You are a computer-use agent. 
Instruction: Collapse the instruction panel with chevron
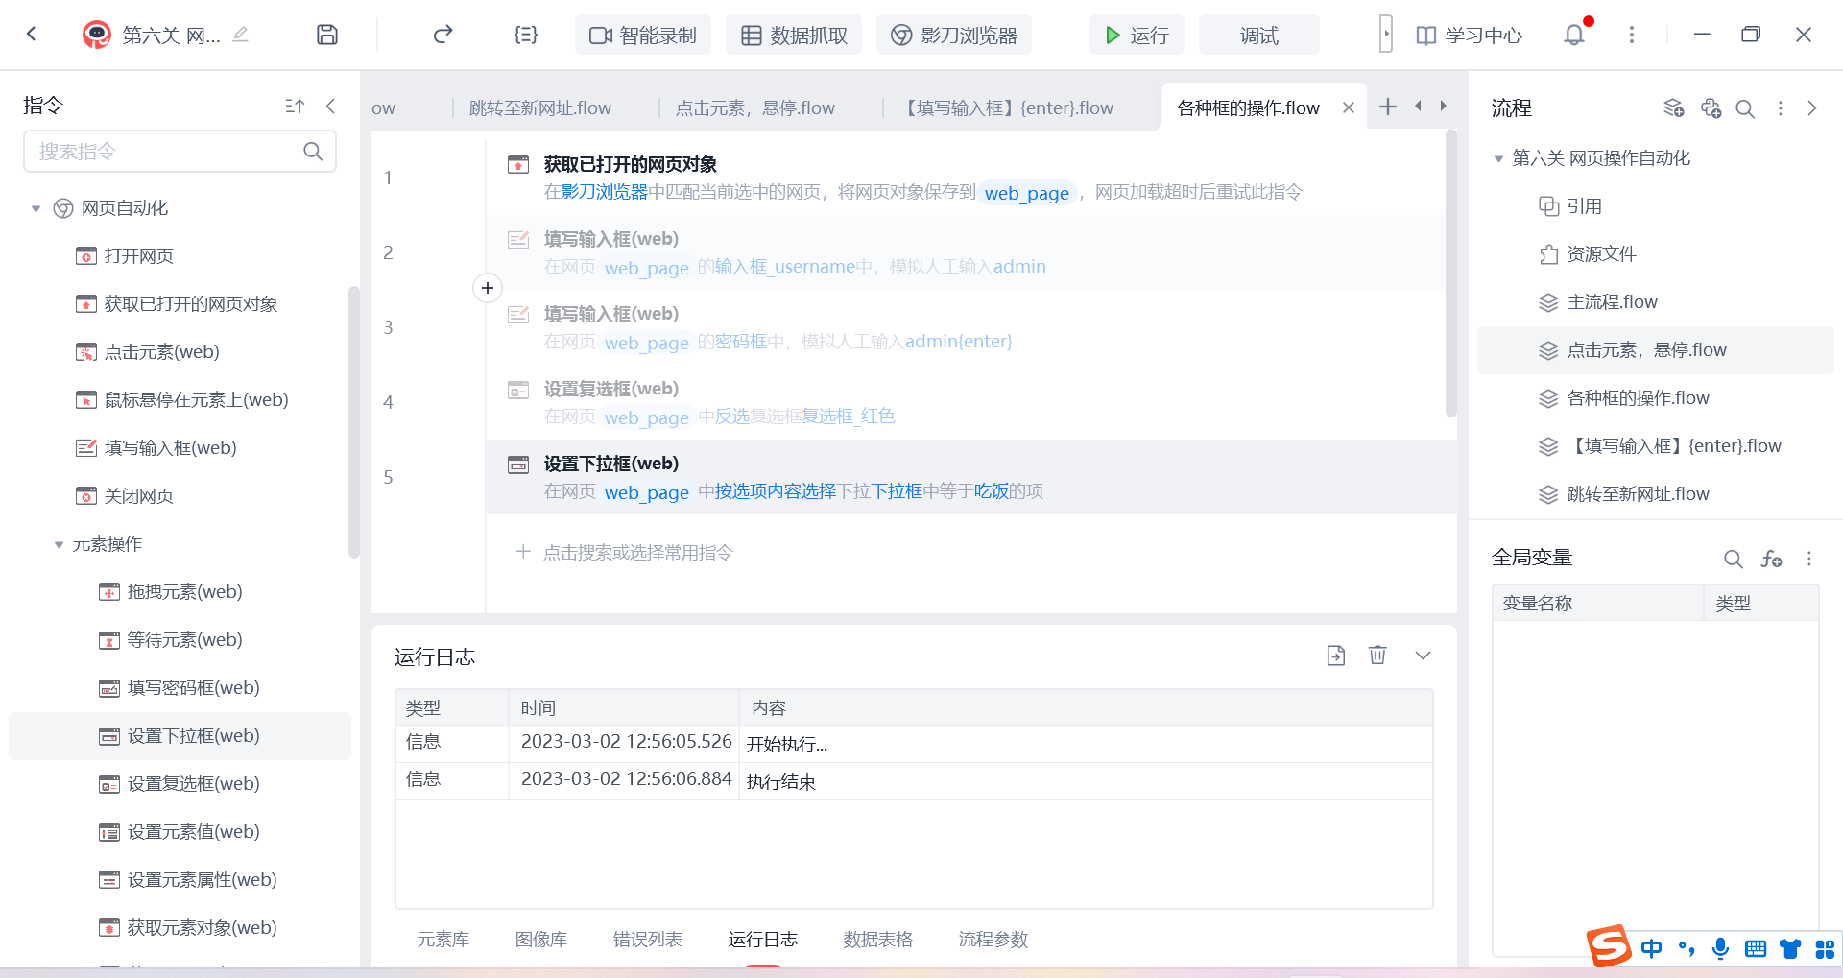[x=330, y=106]
